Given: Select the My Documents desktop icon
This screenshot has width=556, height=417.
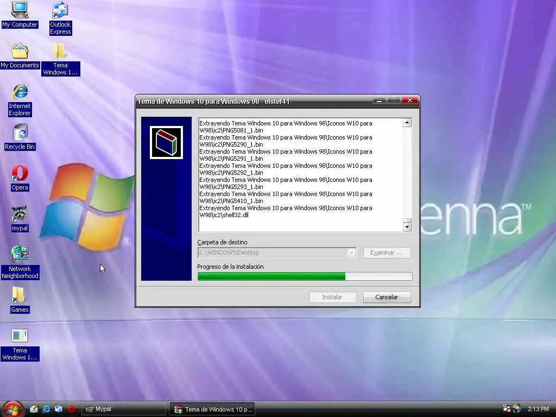Looking at the screenshot, I should (x=20, y=56).
